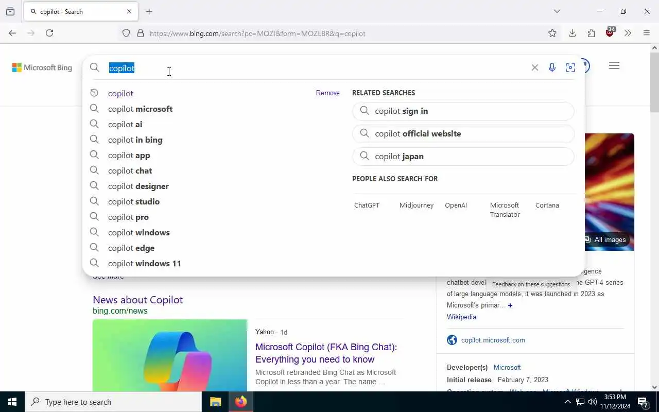Click the Firefox taskbar icon
This screenshot has height=412, width=659.
click(x=240, y=402)
